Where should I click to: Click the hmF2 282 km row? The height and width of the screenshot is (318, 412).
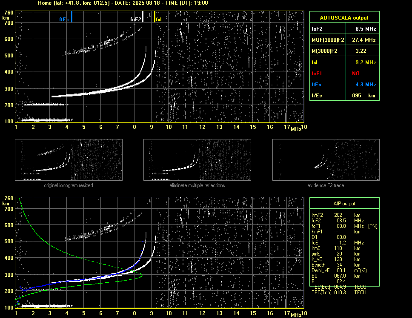point(336,215)
